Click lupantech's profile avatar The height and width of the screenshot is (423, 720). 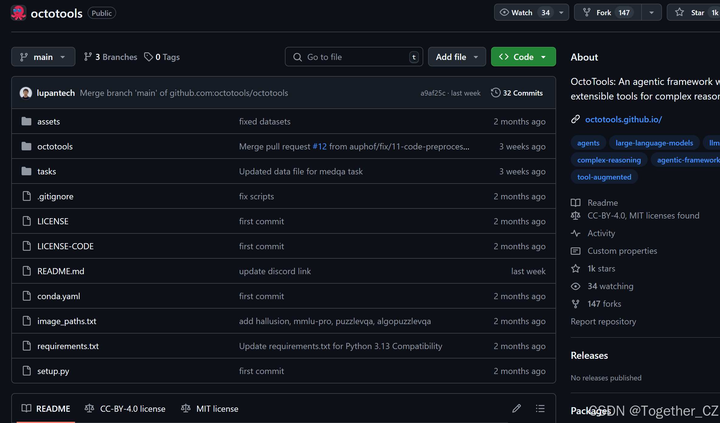[26, 93]
